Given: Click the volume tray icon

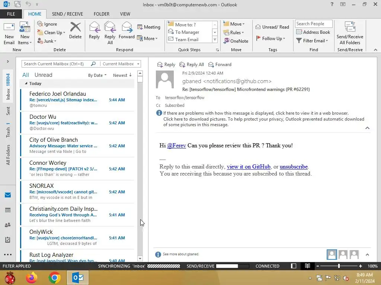Looking at the screenshot, I should pos(346,278).
